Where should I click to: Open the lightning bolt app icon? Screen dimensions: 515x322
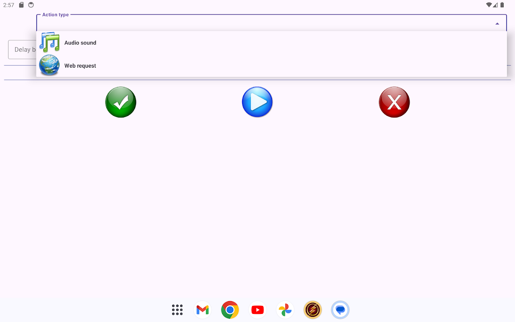313,310
